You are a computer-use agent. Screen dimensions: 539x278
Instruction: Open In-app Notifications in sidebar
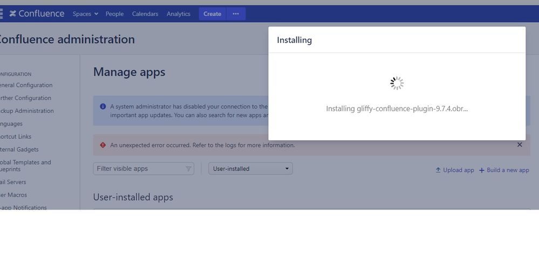click(23, 207)
